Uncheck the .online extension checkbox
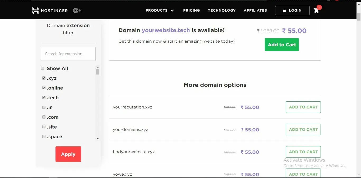 pyautogui.click(x=44, y=88)
